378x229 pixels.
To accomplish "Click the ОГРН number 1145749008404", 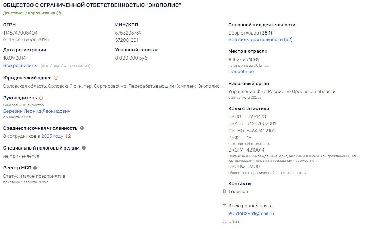I will [20, 33].
